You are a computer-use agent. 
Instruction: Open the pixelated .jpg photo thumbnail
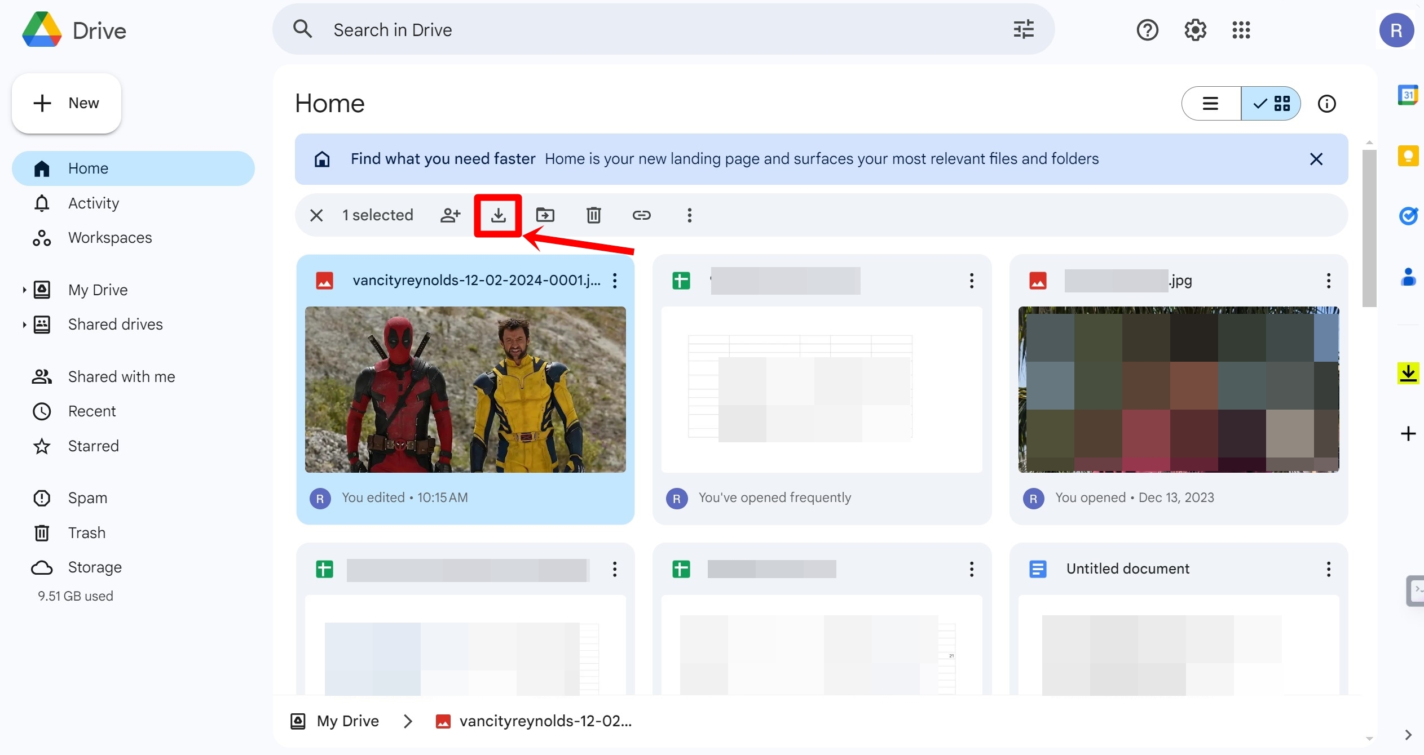[1179, 390]
